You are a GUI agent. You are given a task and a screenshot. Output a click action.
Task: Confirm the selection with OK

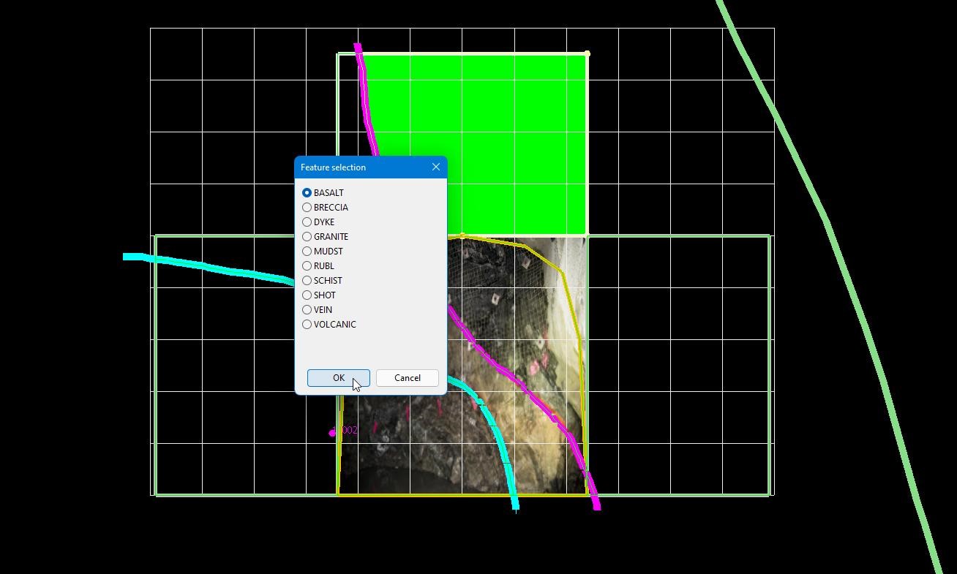(x=338, y=378)
